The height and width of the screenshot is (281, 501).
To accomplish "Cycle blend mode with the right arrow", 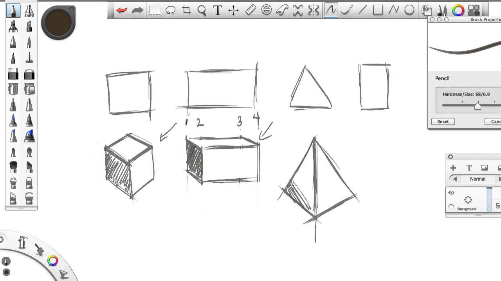I will pyautogui.click(x=500, y=179).
